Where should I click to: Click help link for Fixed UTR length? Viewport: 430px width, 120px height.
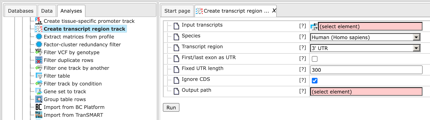303,69
